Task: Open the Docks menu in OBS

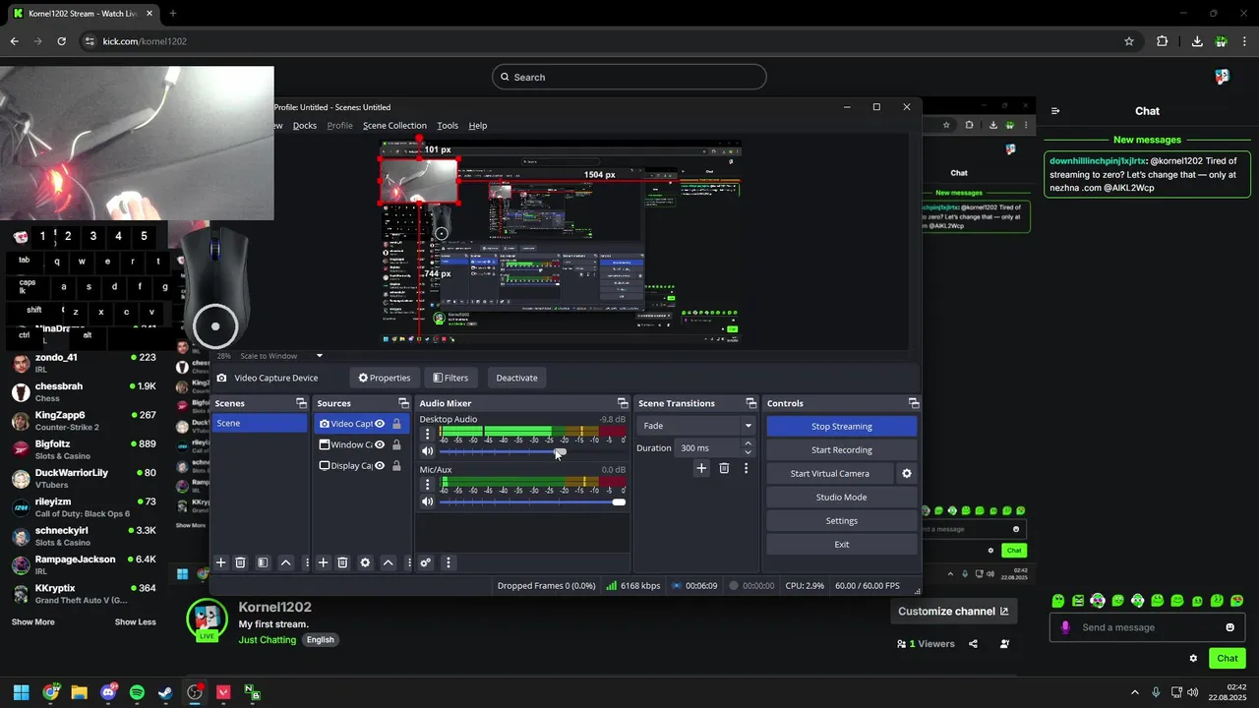Action: pos(305,126)
